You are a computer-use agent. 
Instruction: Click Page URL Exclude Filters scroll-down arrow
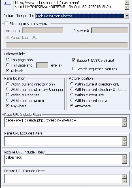click(x=125, y=143)
